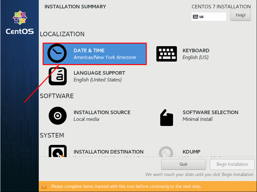Click the Installation Destination disk icon

tap(58, 151)
